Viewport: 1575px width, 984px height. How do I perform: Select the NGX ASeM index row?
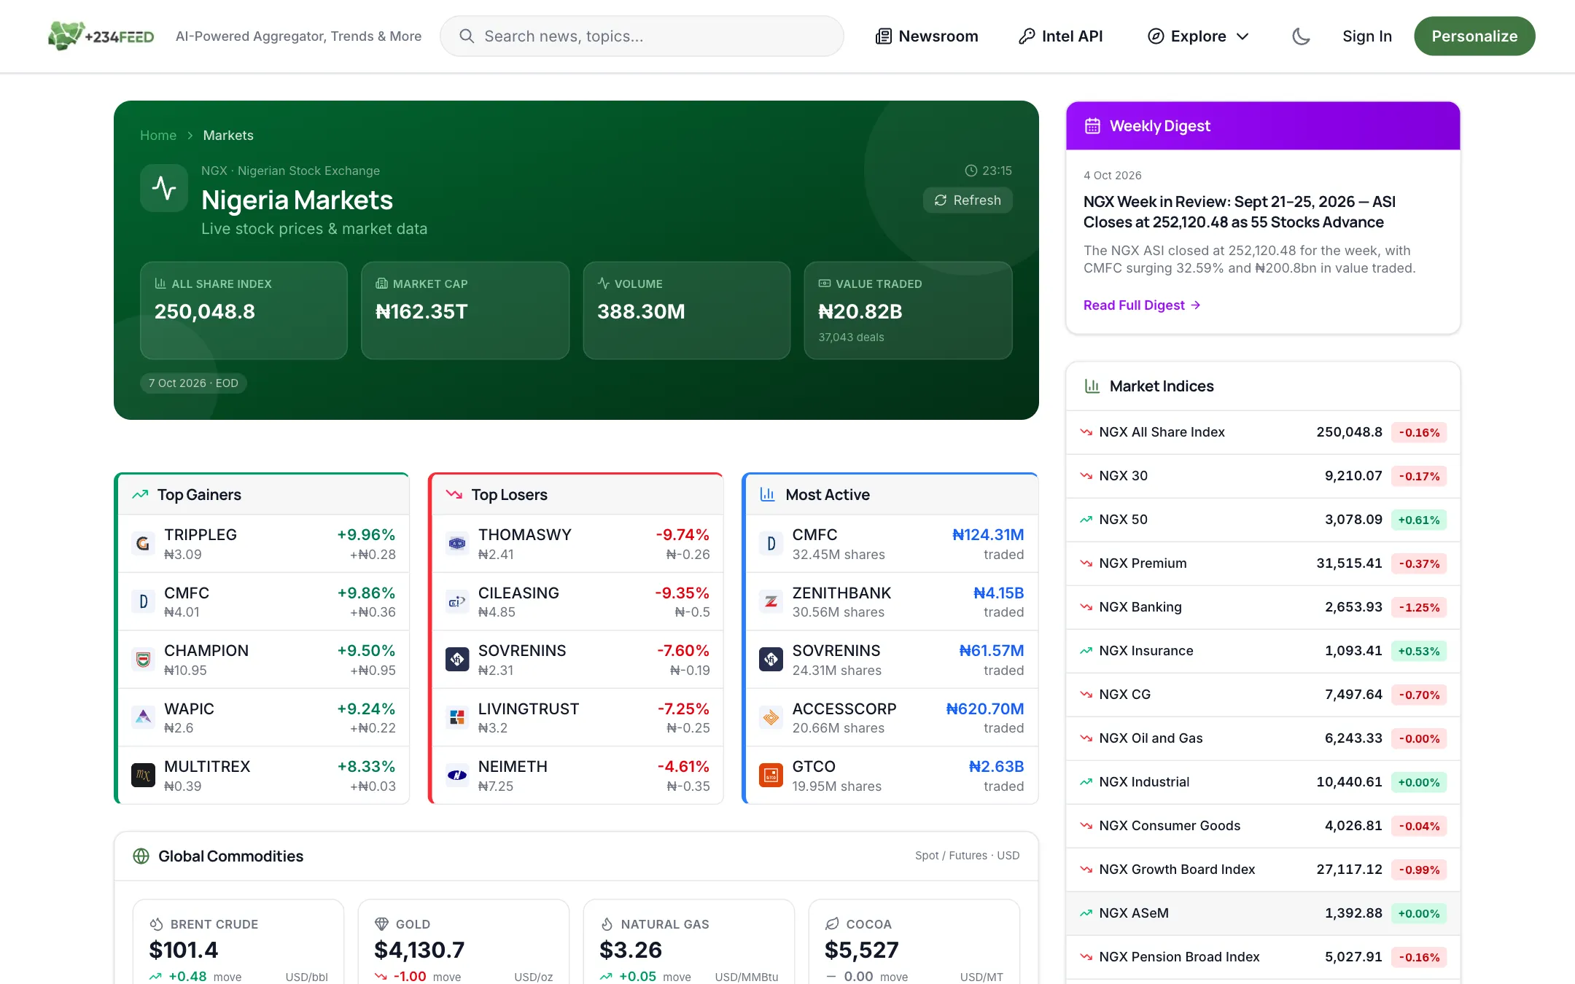[1263, 913]
